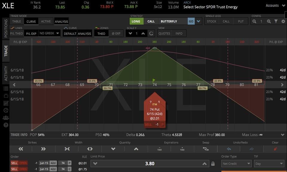Open the Net Credit order type dropdown

(x=236, y=164)
